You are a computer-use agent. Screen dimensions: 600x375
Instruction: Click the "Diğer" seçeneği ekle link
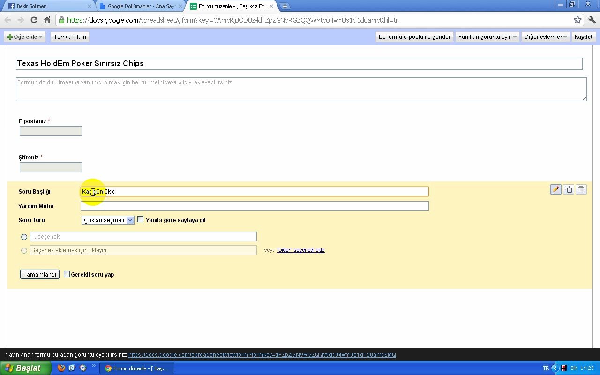pyautogui.click(x=300, y=250)
